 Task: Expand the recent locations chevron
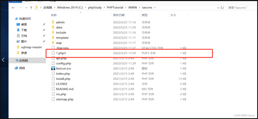tap(26, 8)
